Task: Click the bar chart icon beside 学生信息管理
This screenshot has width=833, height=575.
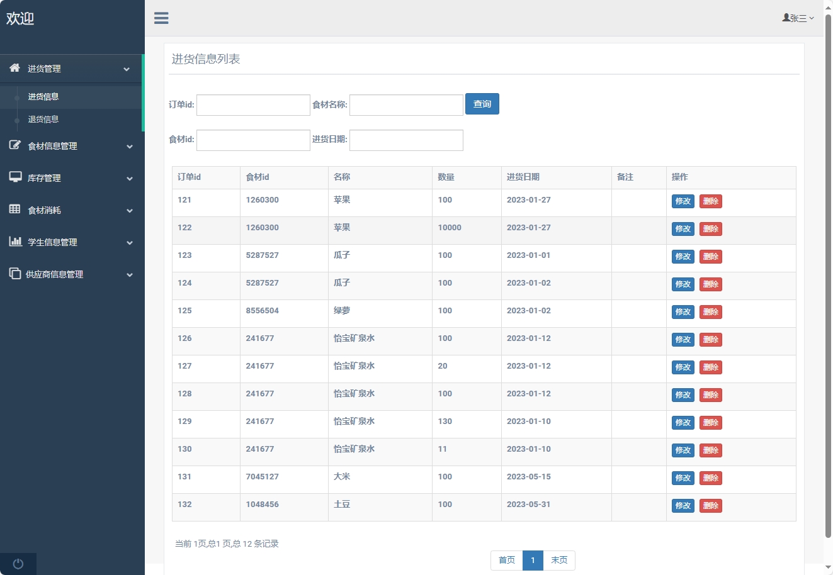Action: pos(15,242)
